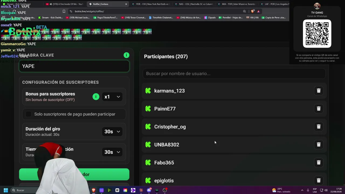Remove epiglotis using trash icon
Screen dimensions: 345x194
(x=319, y=181)
